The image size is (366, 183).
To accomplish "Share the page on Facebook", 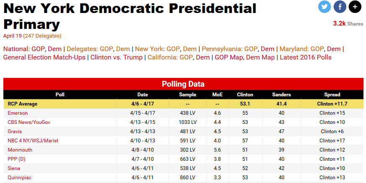I will [x=340, y=6].
